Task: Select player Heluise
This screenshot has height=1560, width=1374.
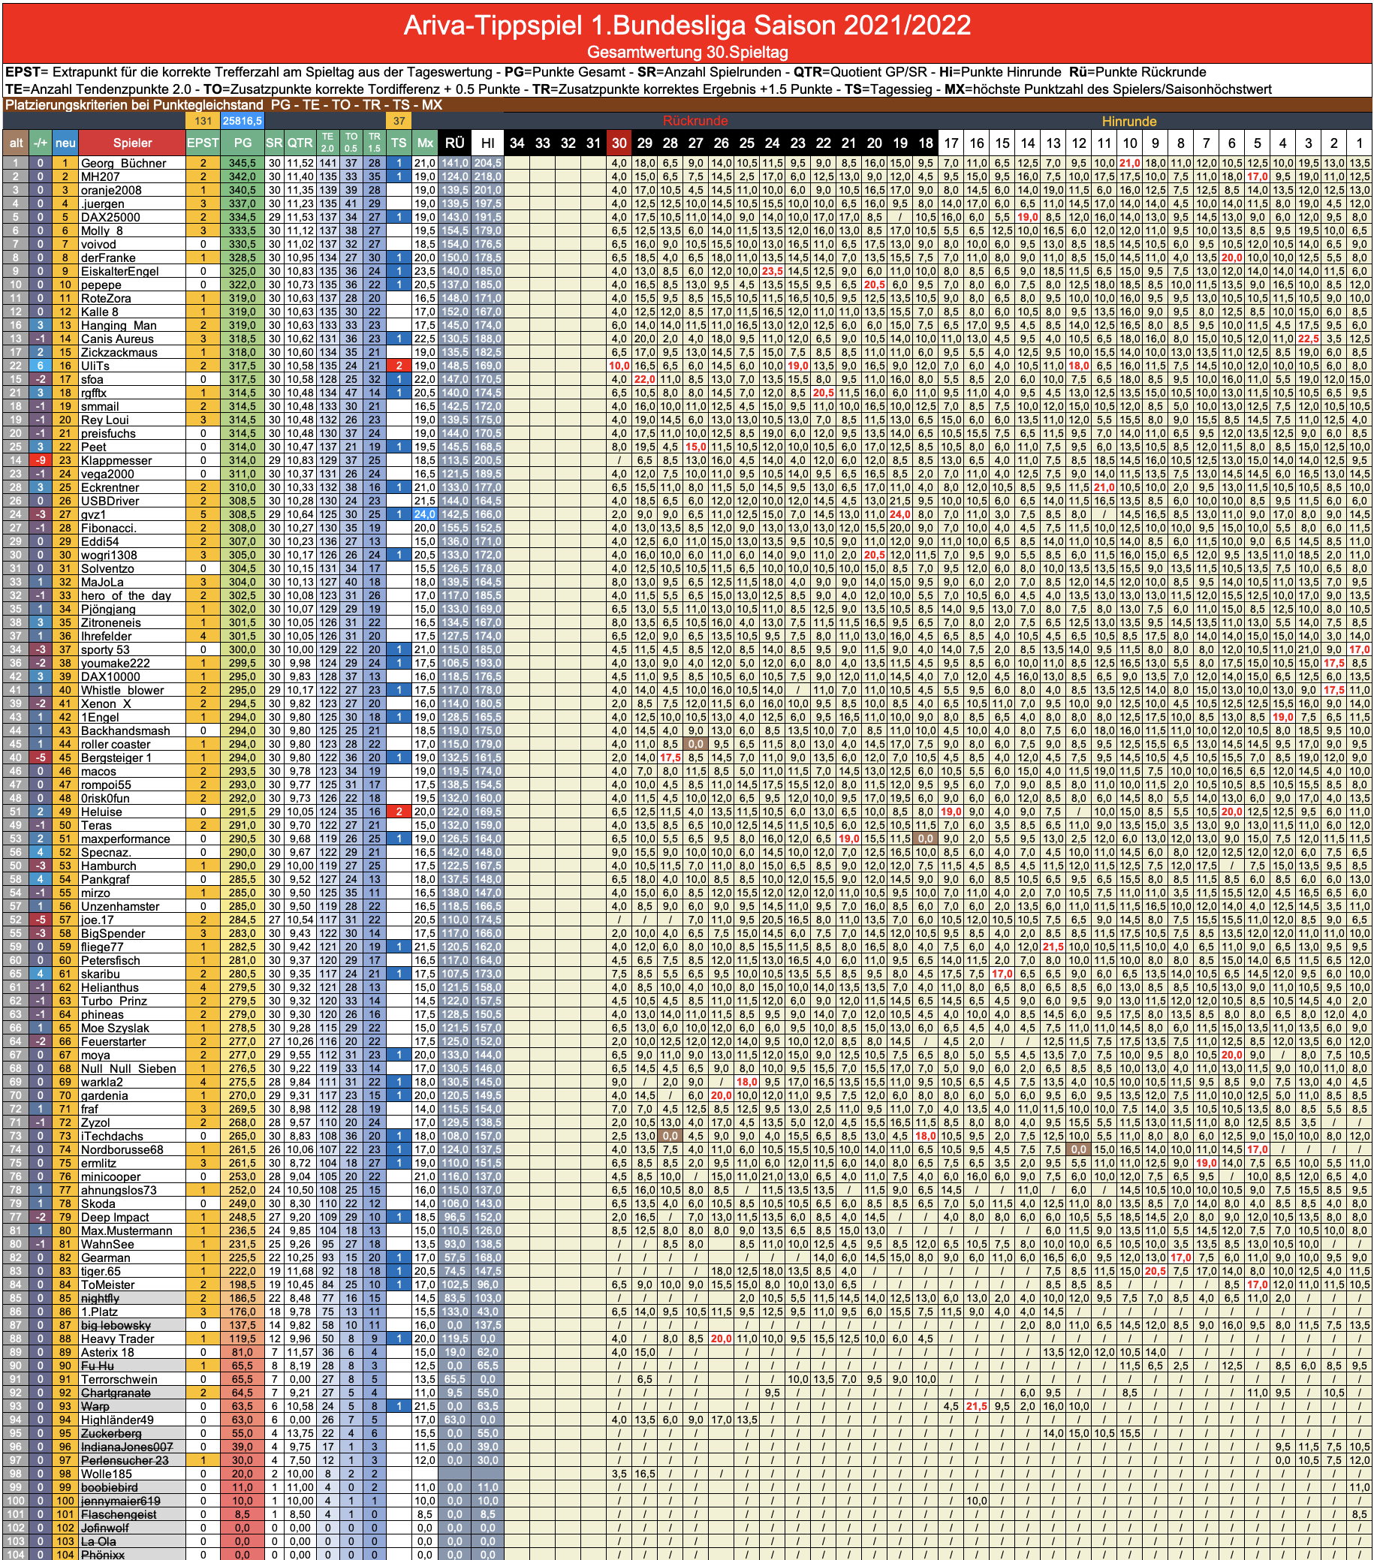Action: point(101,812)
